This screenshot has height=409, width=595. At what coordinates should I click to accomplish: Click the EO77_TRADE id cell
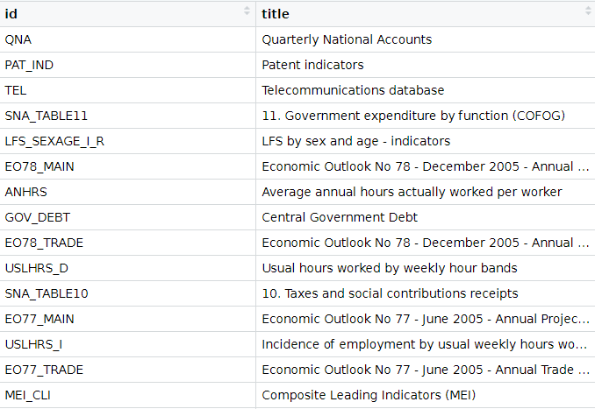tap(44, 370)
